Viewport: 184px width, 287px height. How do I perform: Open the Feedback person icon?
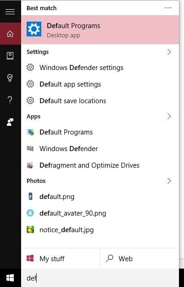[x=10, y=122]
